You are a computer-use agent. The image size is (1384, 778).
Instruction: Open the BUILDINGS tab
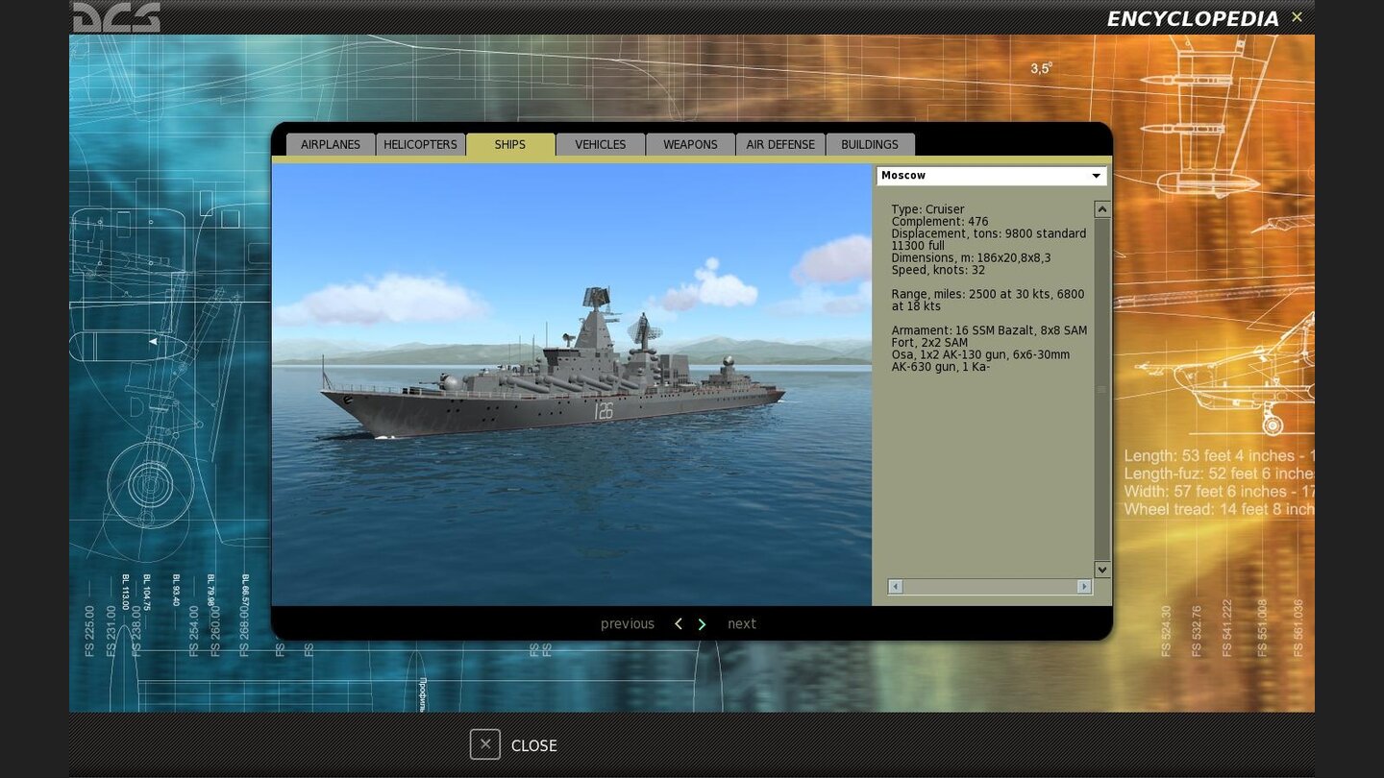[x=870, y=144]
